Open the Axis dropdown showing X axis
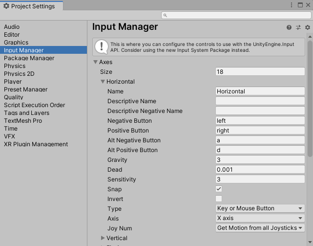The image size is (313, 246). (260, 218)
